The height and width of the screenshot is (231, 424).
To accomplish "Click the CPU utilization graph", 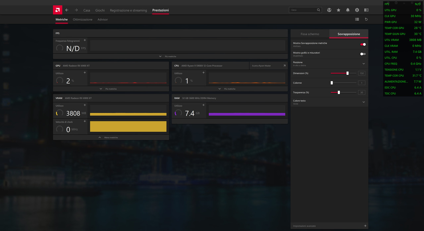I will (247, 78).
